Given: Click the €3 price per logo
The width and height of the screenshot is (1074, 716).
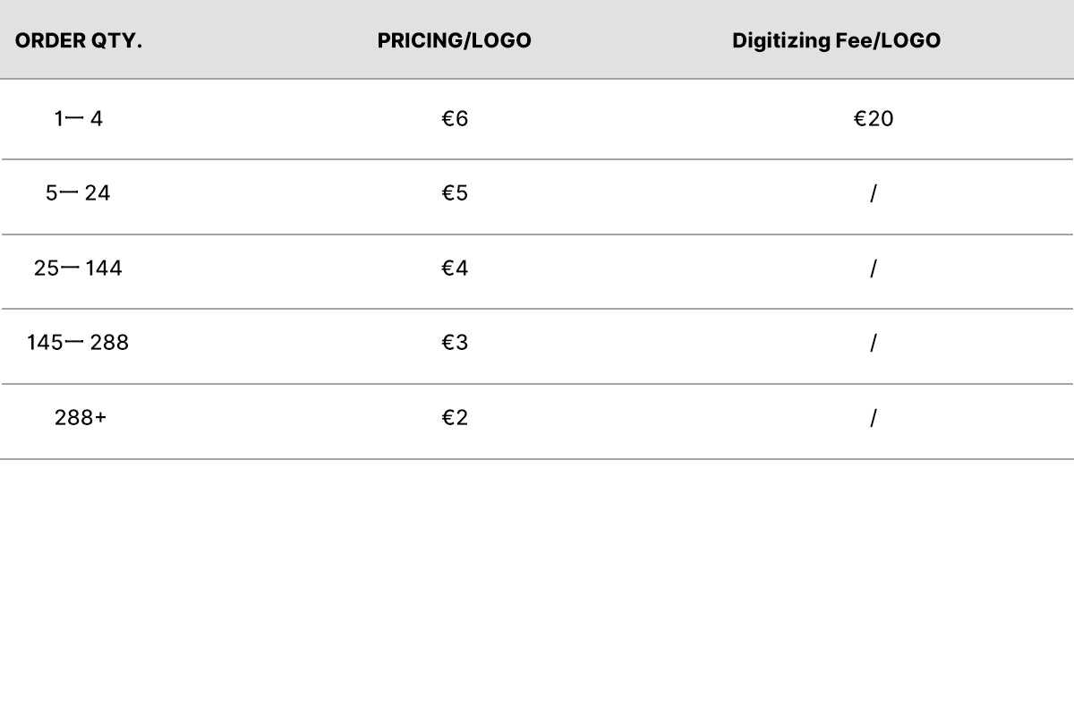Looking at the screenshot, I should click(x=455, y=343).
